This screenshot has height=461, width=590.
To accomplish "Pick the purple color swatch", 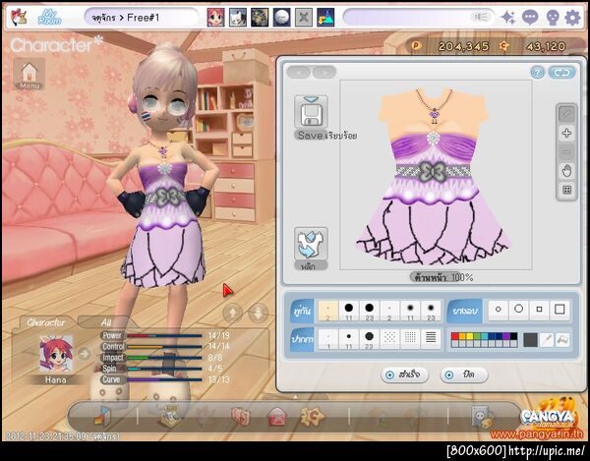I will point(506,336).
